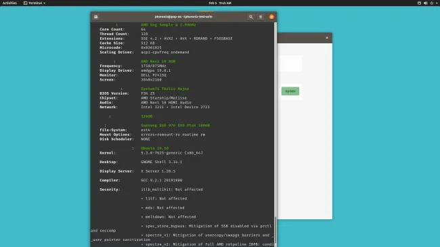Click the 'BIOS Version:' line
This screenshot has height=247, width=440.
pos(127,93)
